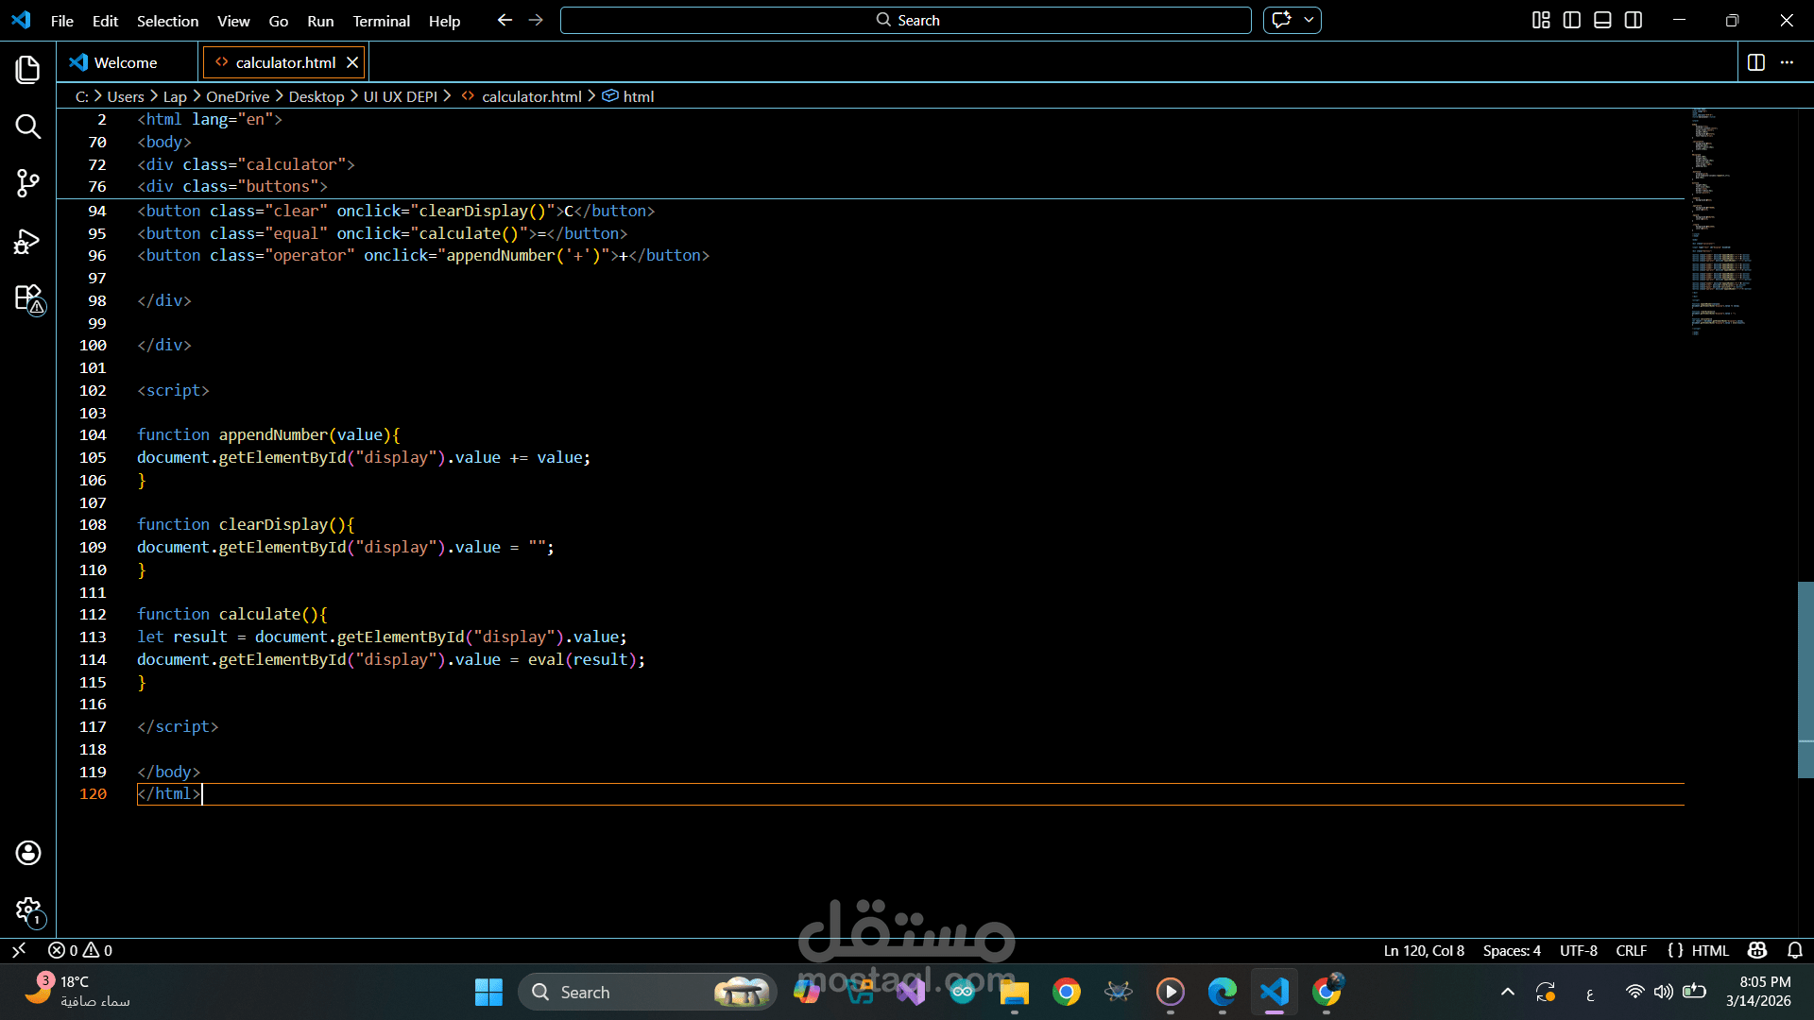Open the Search view in activity bar

coord(27,127)
